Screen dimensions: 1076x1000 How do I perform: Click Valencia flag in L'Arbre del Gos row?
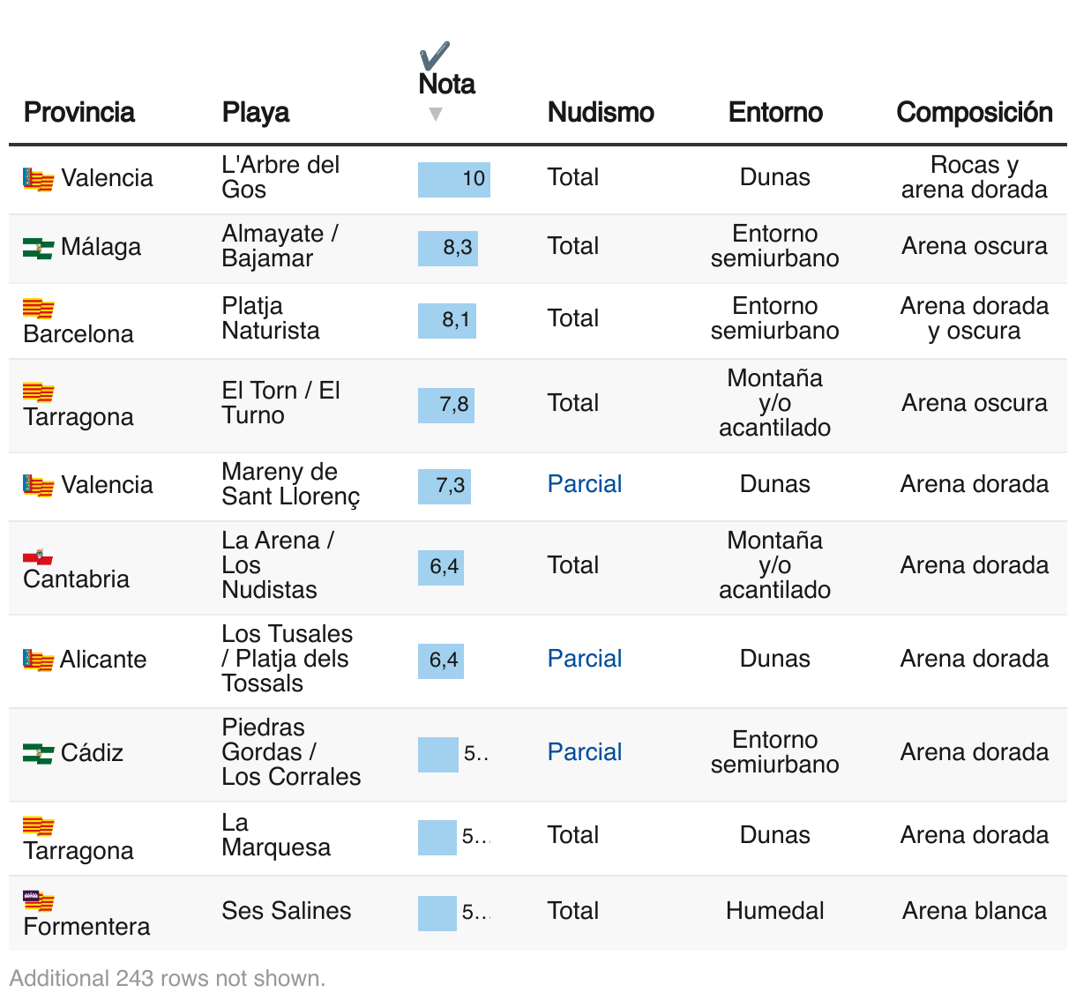point(38,179)
